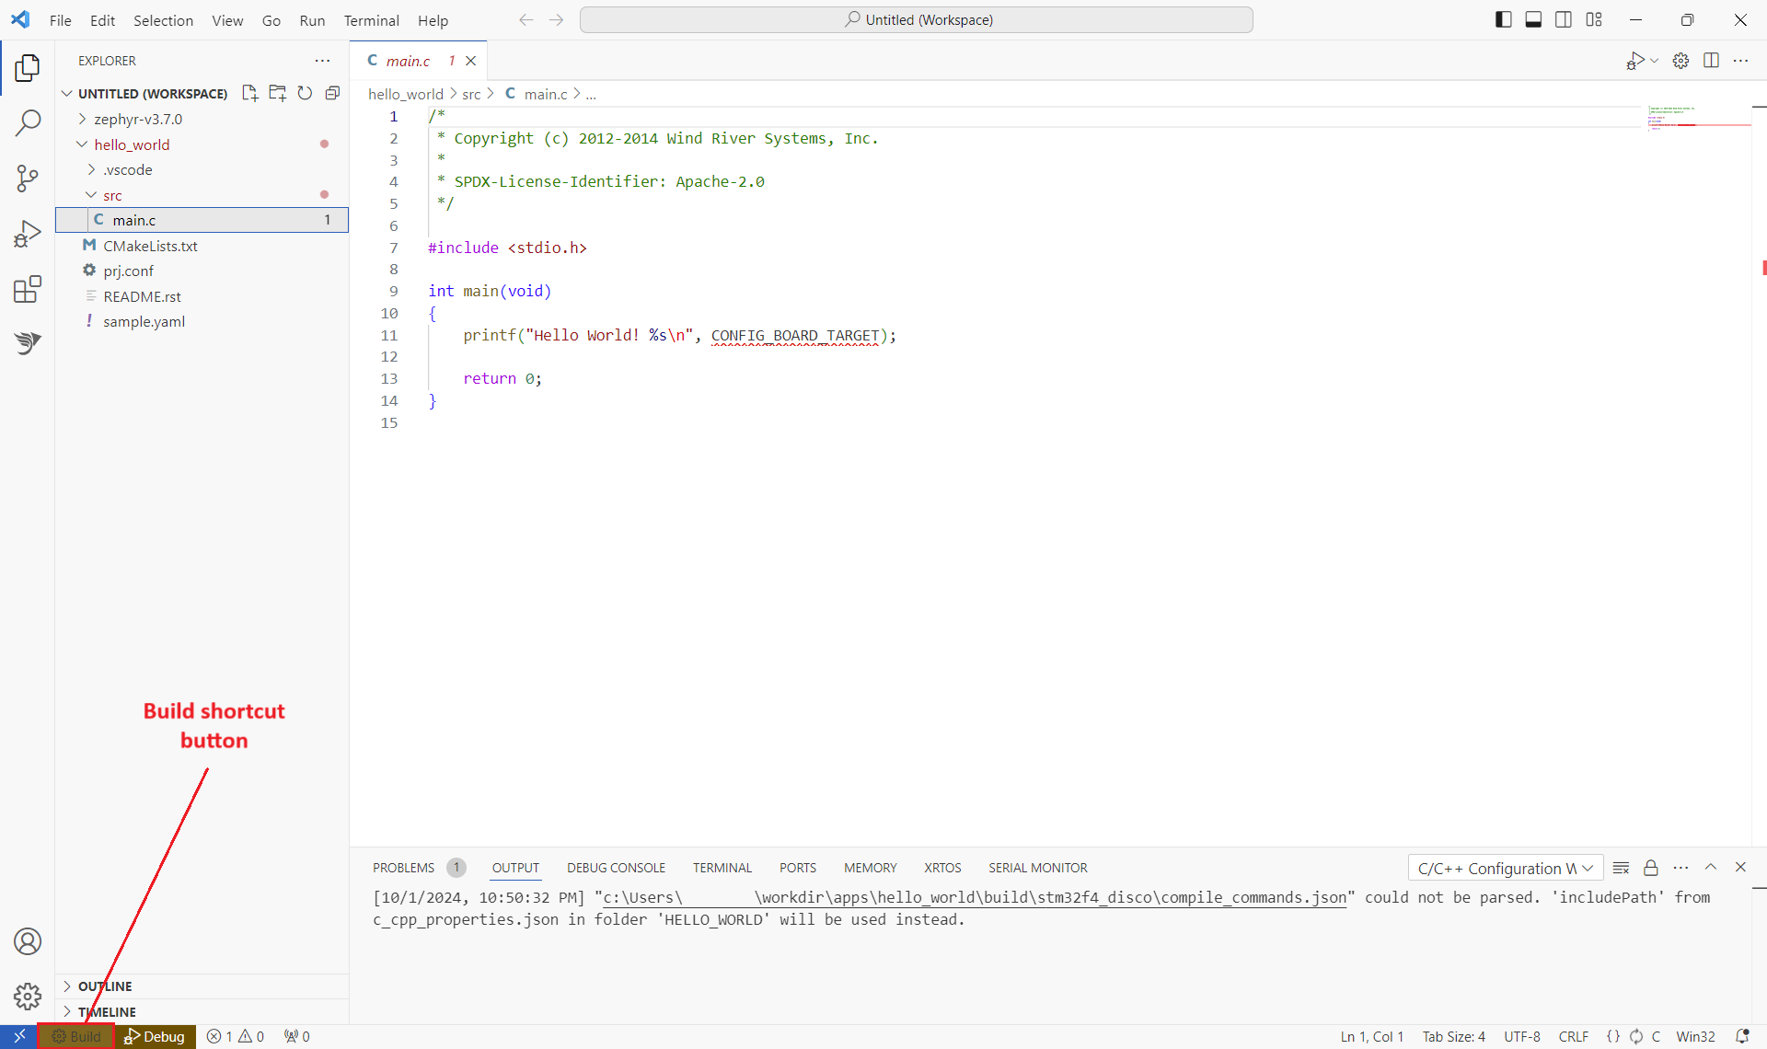Expand the zephyr-v3.7.0 tree item
1767x1049 pixels.
coord(83,119)
